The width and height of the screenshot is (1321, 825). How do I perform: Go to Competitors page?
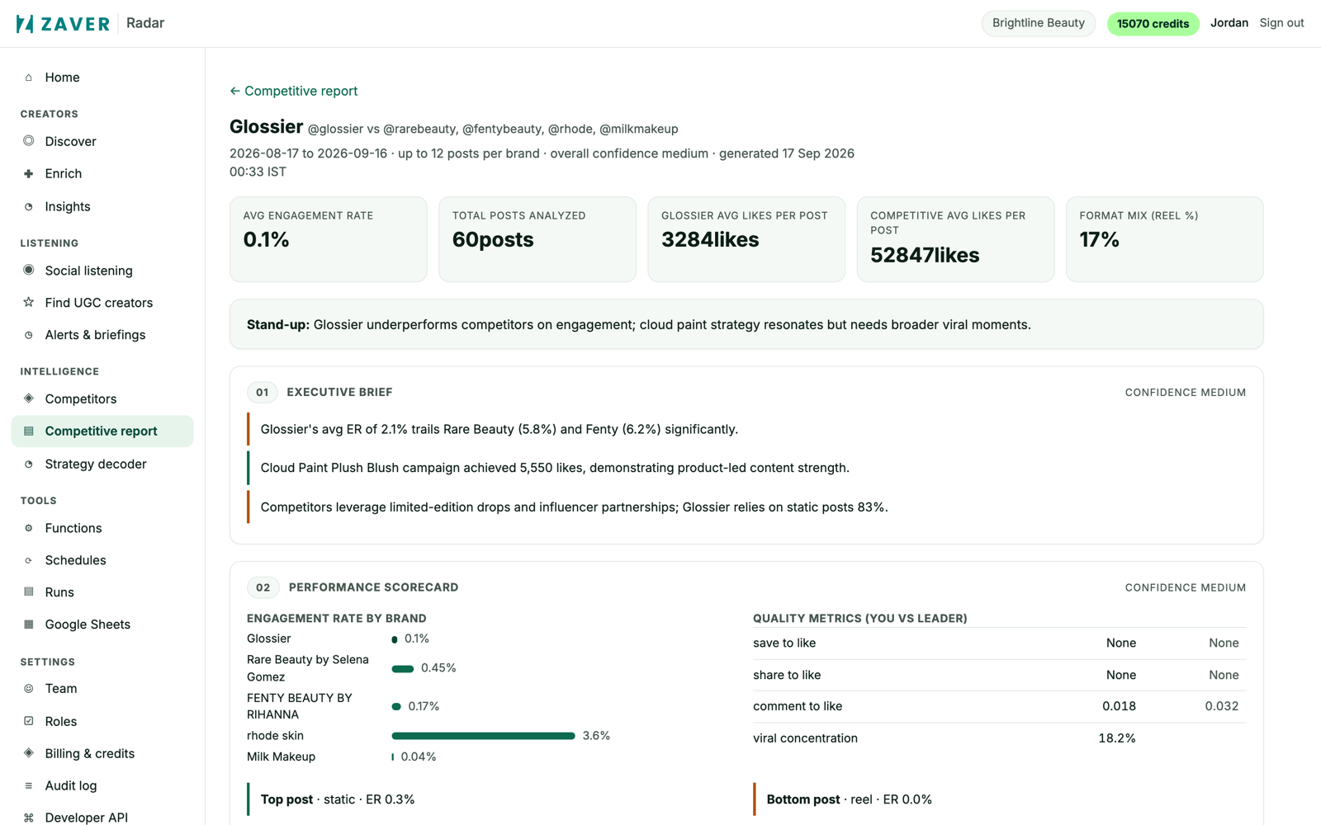point(102,399)
